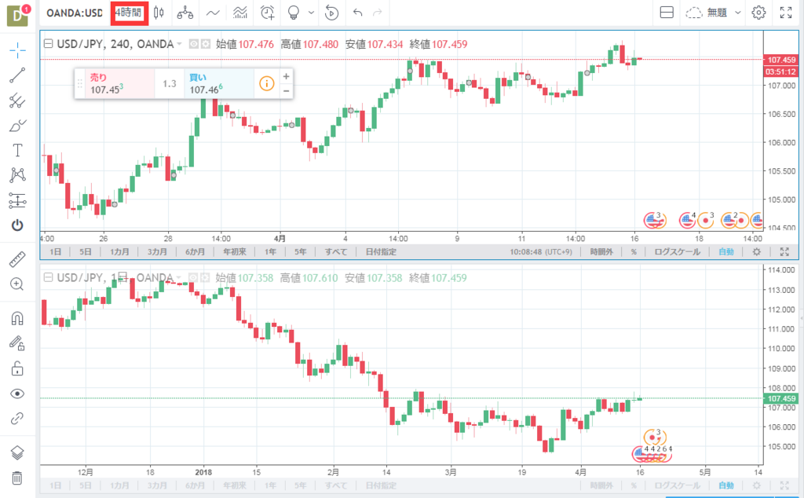Click the OANDA:USD symbol search field
This screenshot has height=498, width=804.
75,13
